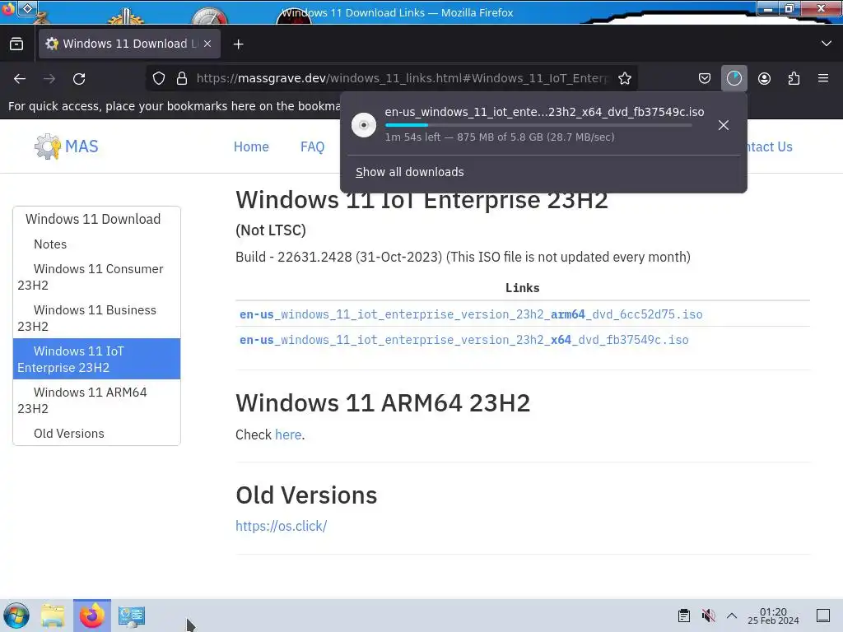843x632 pixels.
Task: Click the MAS gear logo
Action: pos(47,146)
